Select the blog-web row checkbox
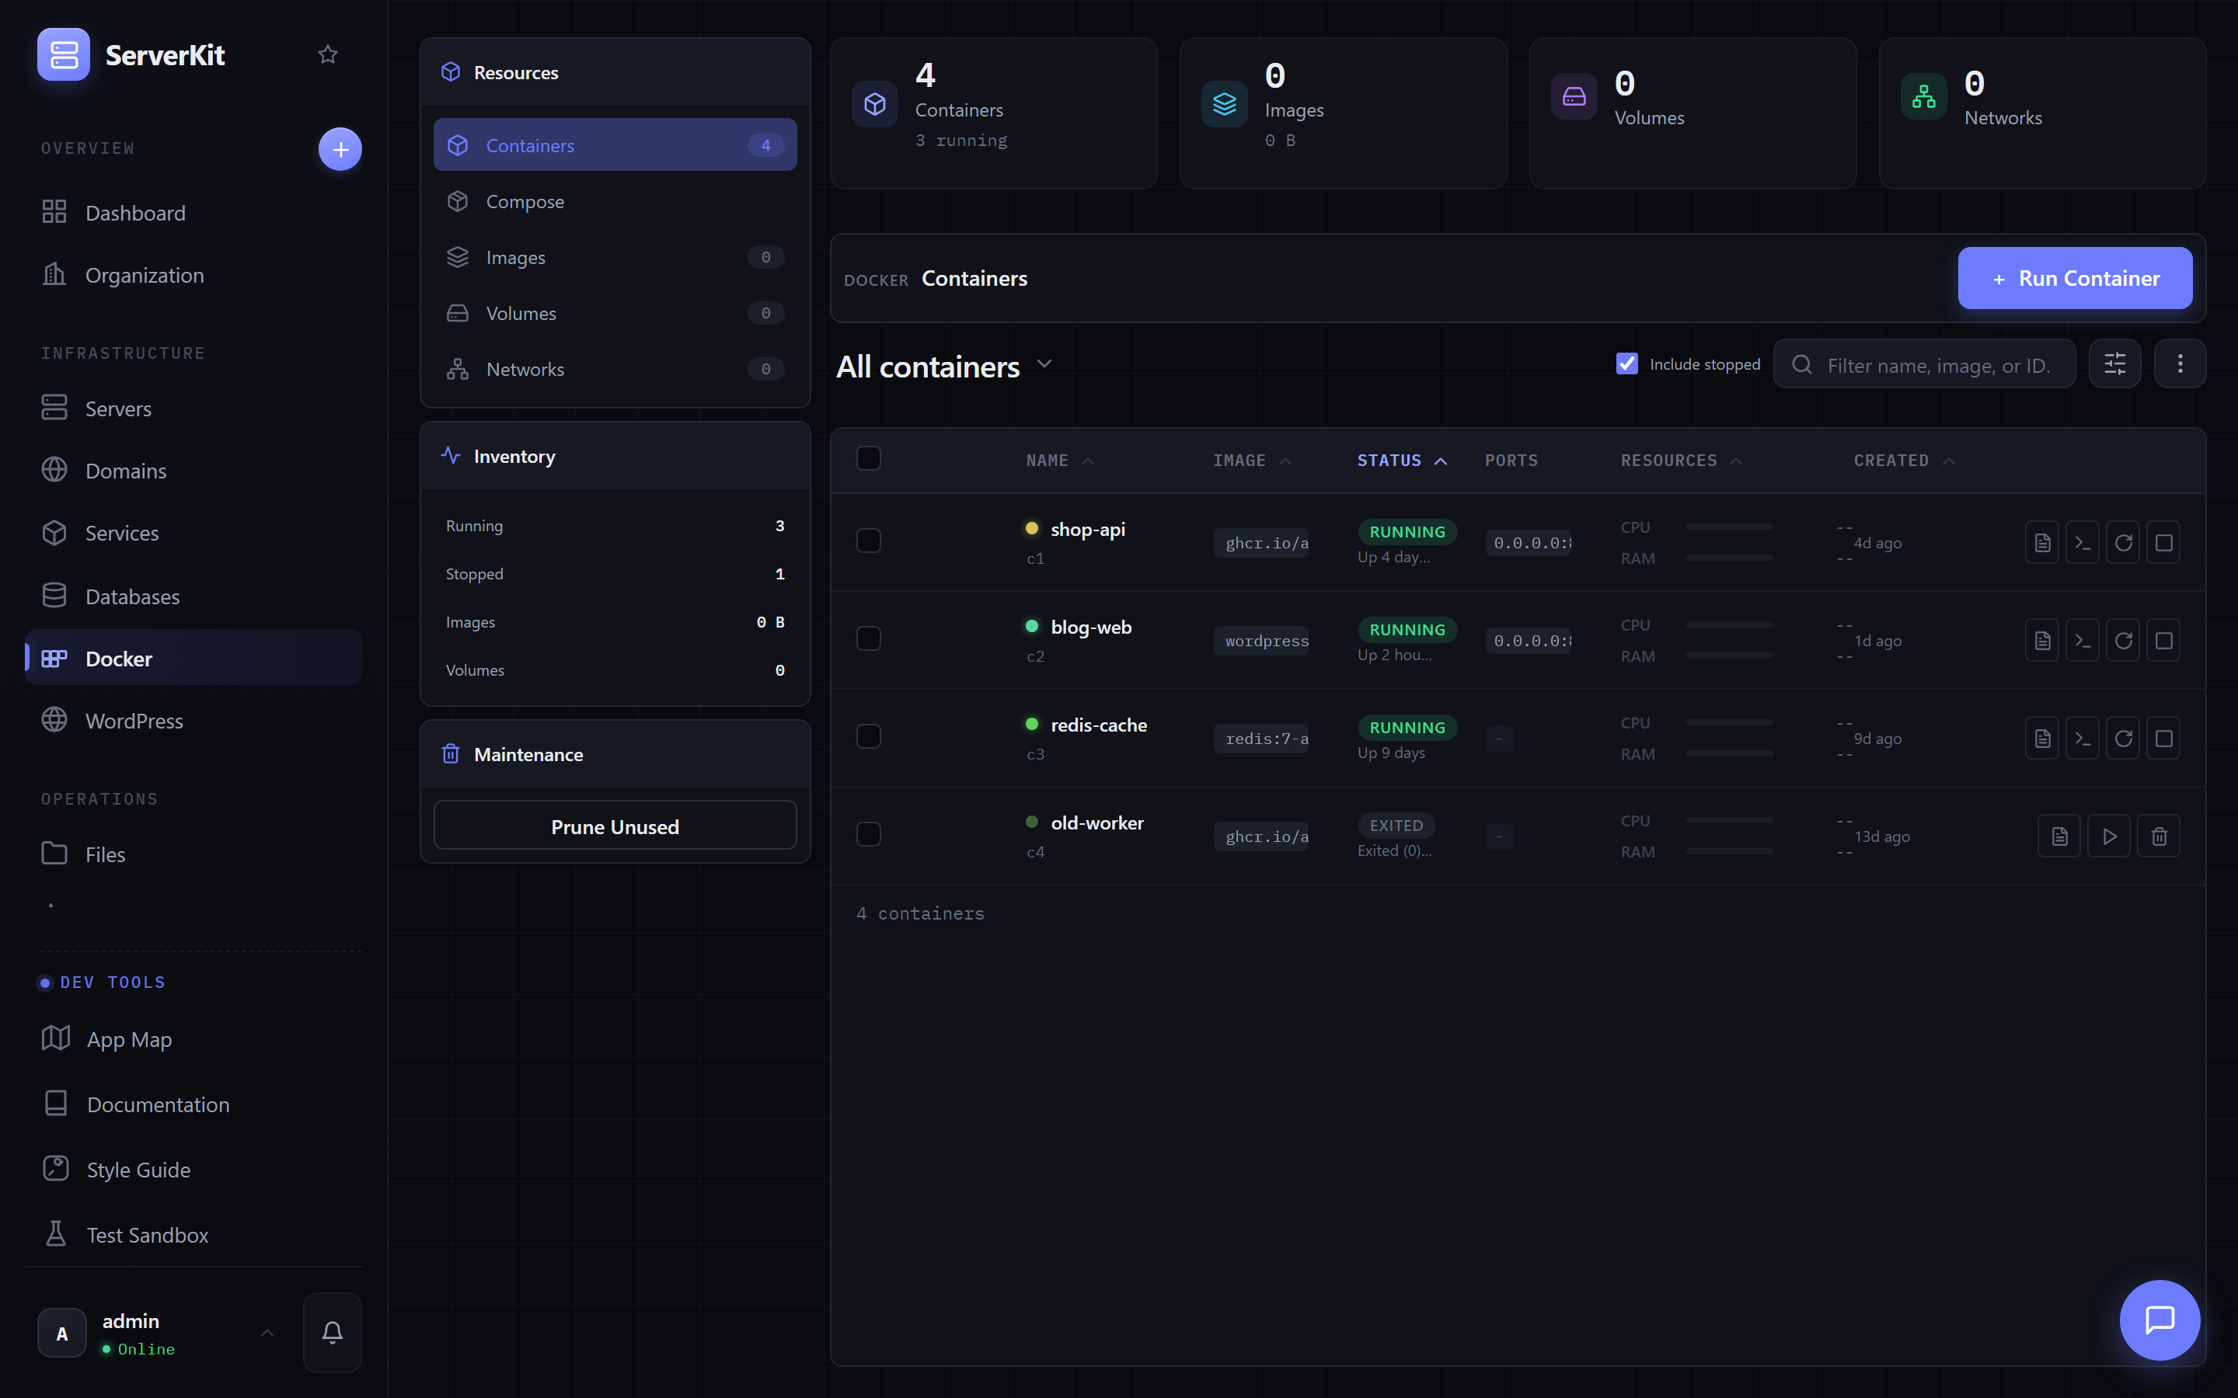This screenshot has width=2238, height=1398. (868, 639)
